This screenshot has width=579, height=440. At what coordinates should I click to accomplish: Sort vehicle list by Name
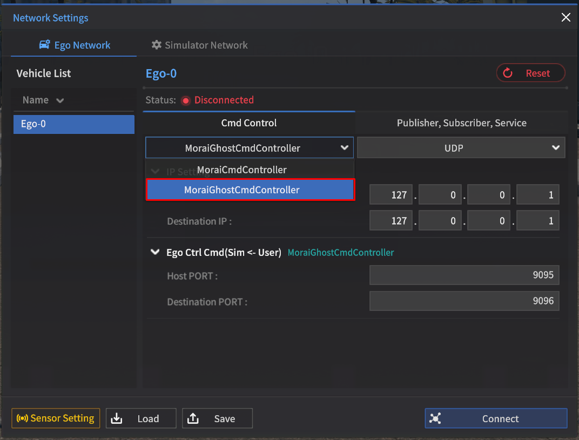coord(43,100)
